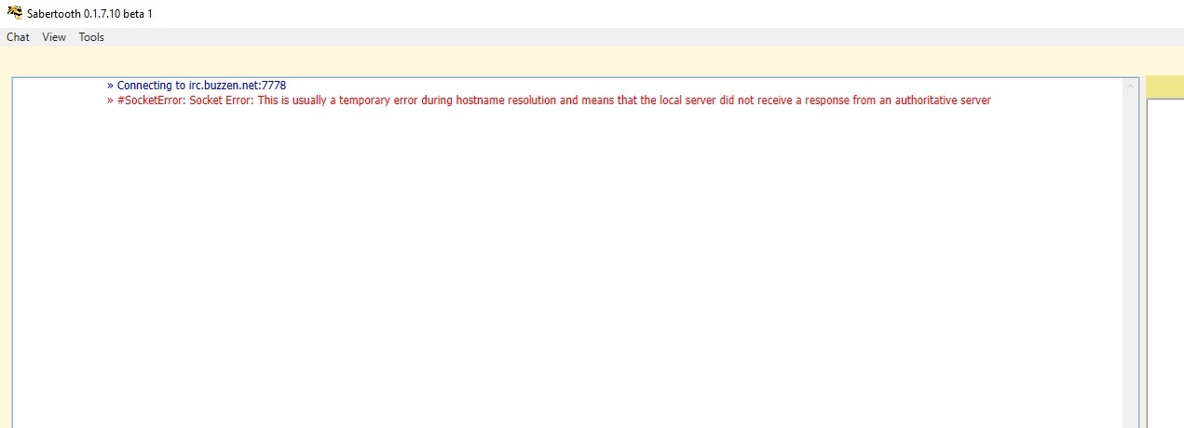Click the chat log vertical scrollbar track
Screen dimensions: 1184x428
[1132, 261]
